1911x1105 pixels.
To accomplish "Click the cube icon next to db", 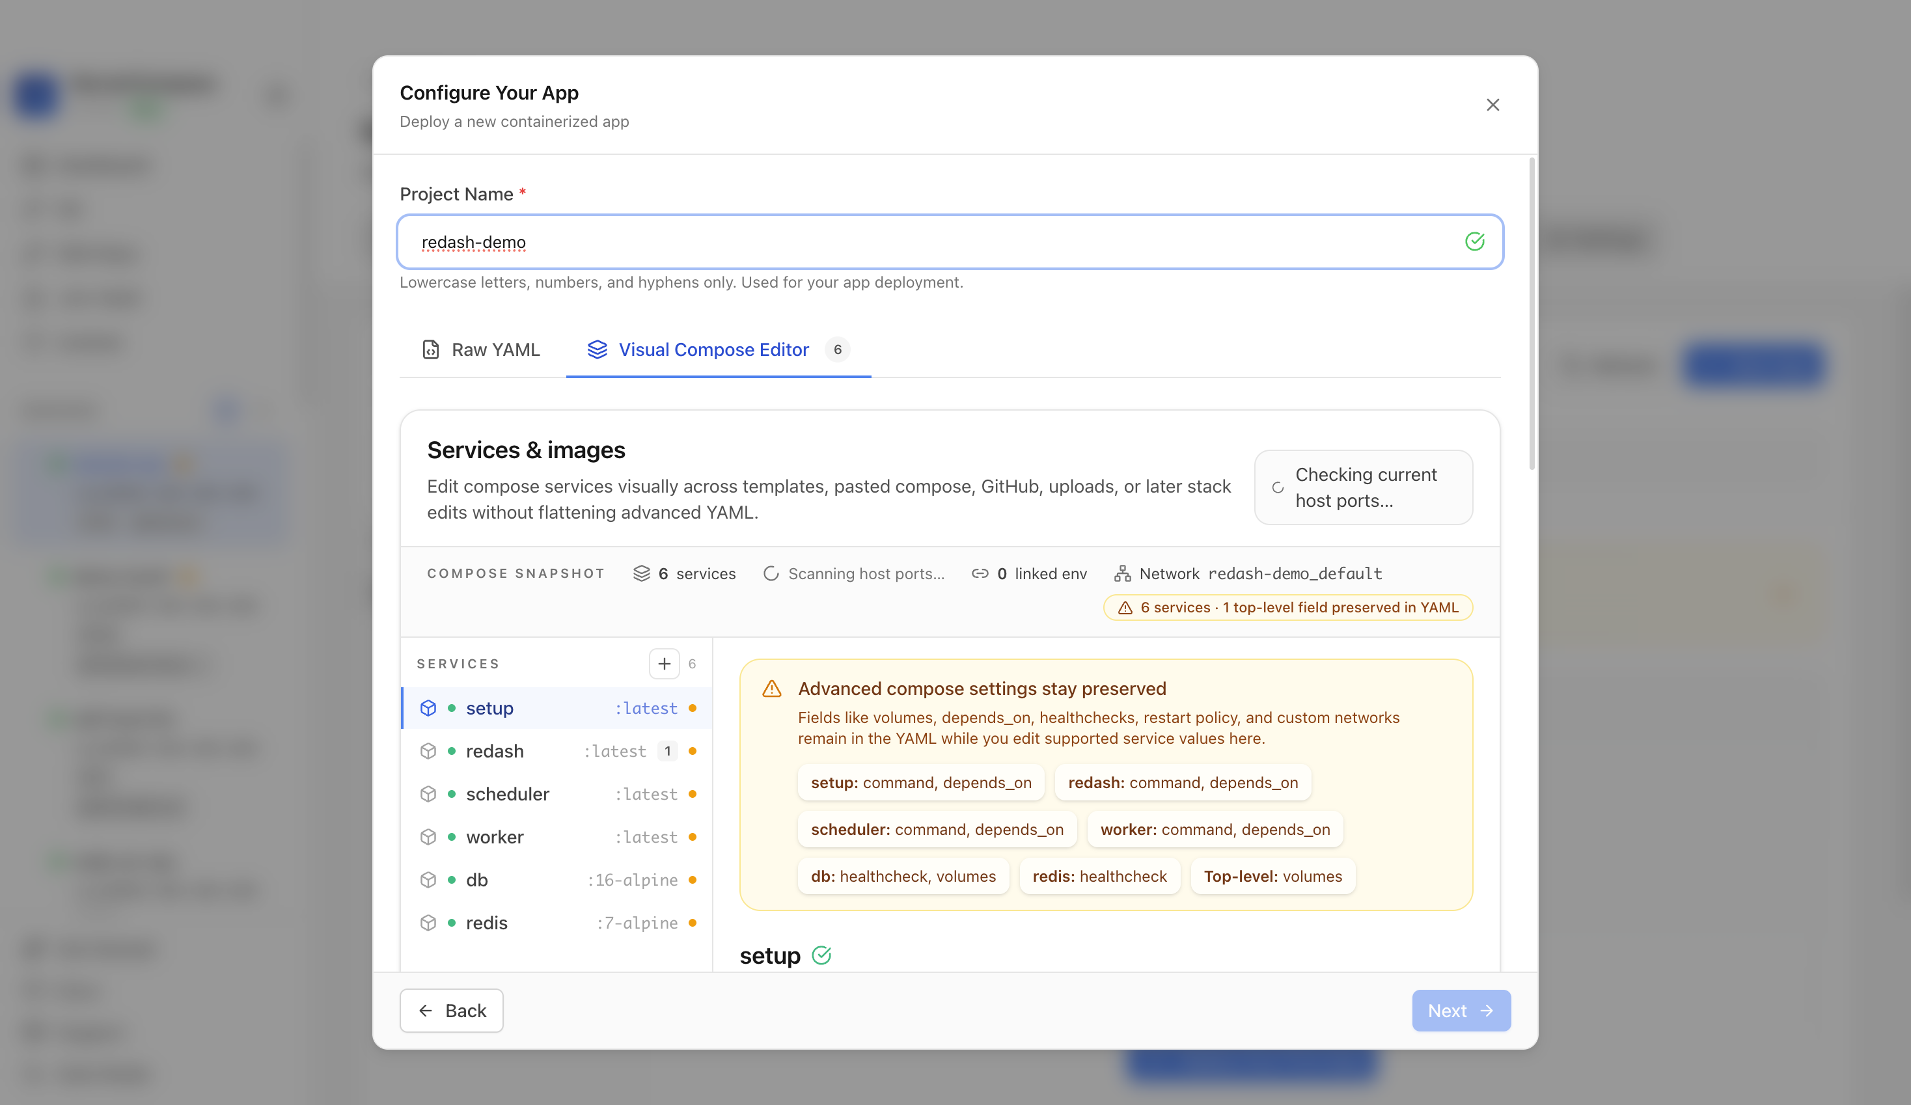I will coord(428,880).
